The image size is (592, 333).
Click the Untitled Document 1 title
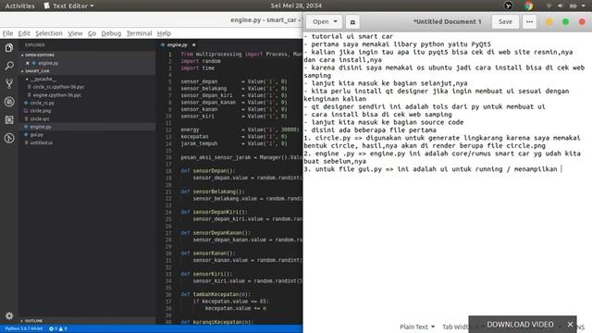click(448, 22)
